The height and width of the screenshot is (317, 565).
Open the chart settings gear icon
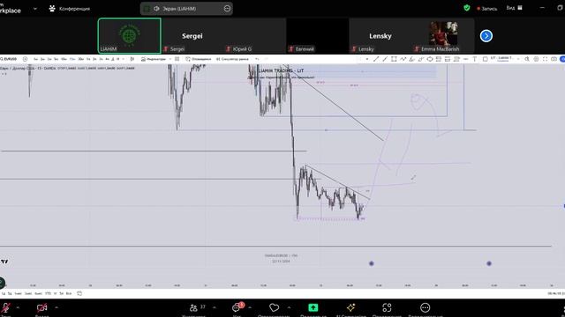[536, 59]
